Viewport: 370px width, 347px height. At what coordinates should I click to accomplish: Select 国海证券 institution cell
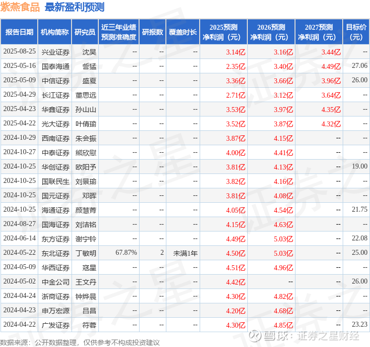(56, 225)
